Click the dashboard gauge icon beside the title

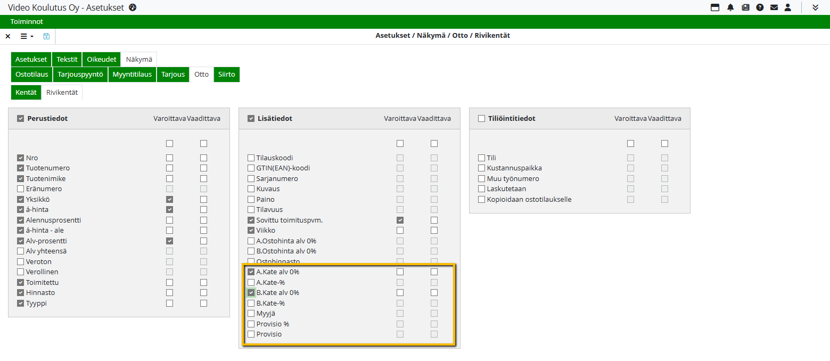tap(133, 7)
